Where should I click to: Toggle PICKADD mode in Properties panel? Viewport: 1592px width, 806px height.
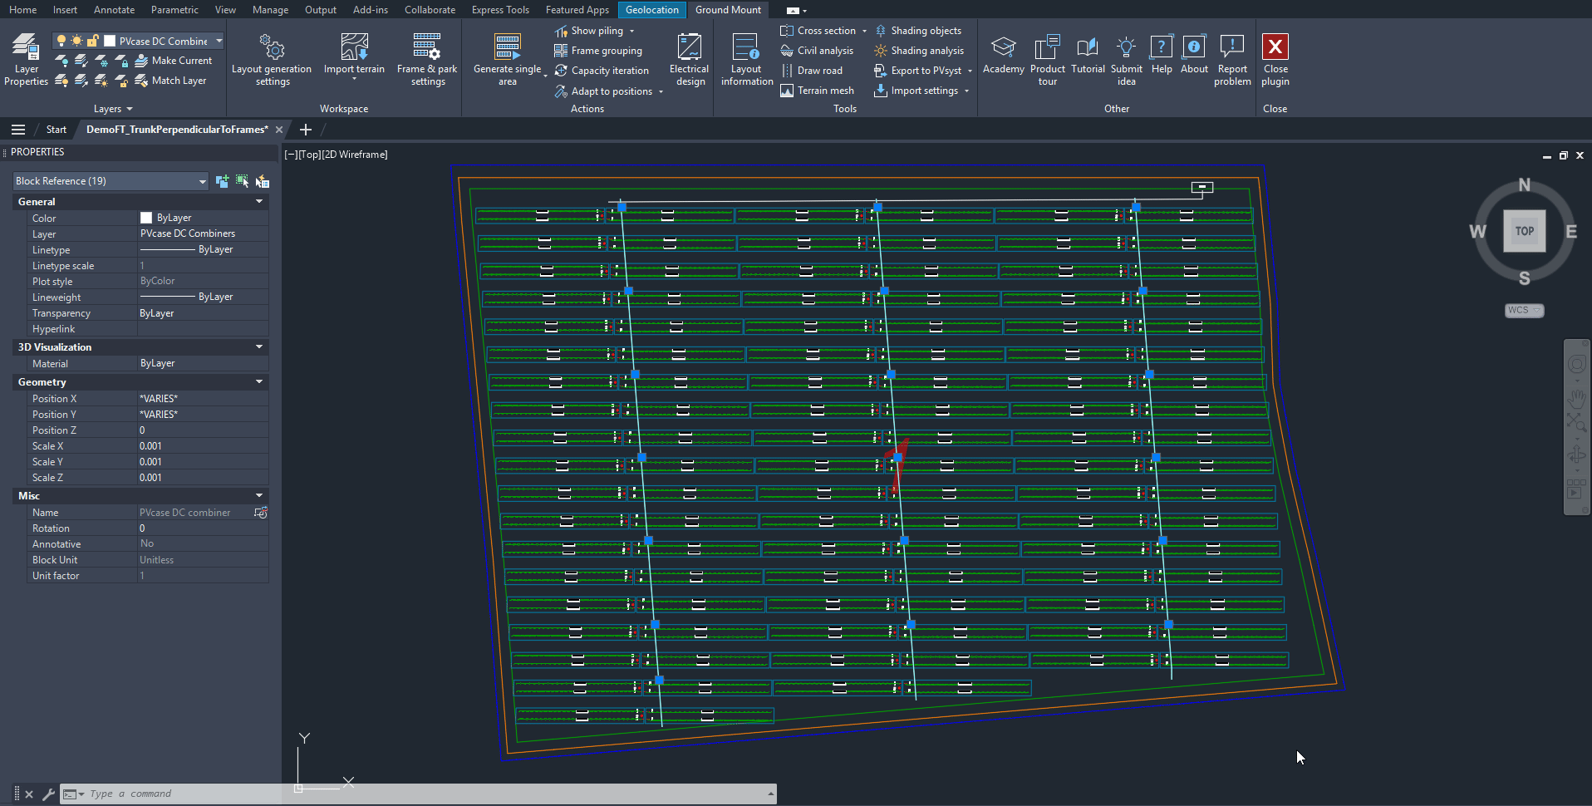click(222, 181)
